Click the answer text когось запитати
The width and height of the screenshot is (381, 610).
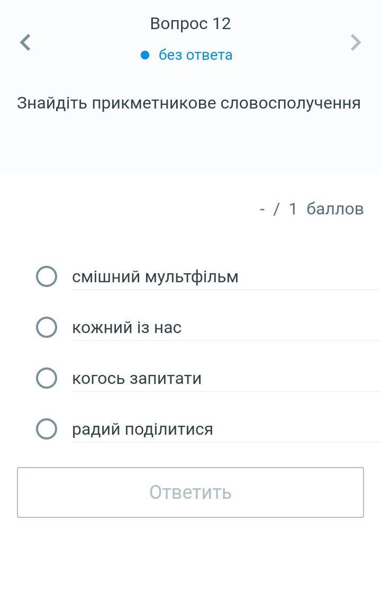[x=137, y=378]
